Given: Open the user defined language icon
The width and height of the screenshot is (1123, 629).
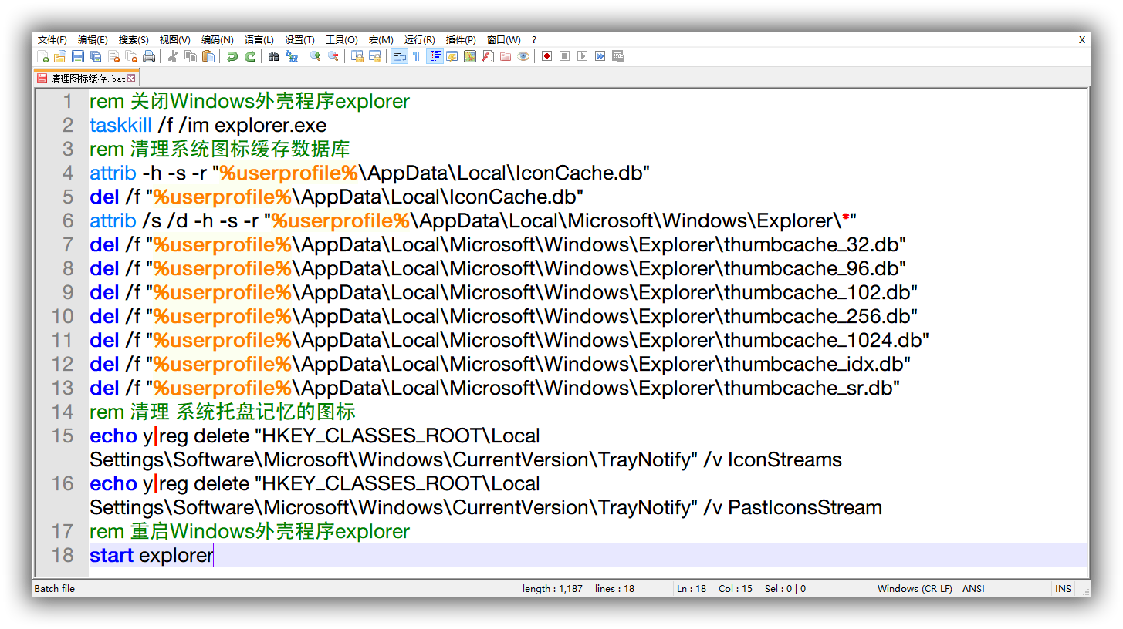Looking at the screenshot, I should (x=452, y=56).
